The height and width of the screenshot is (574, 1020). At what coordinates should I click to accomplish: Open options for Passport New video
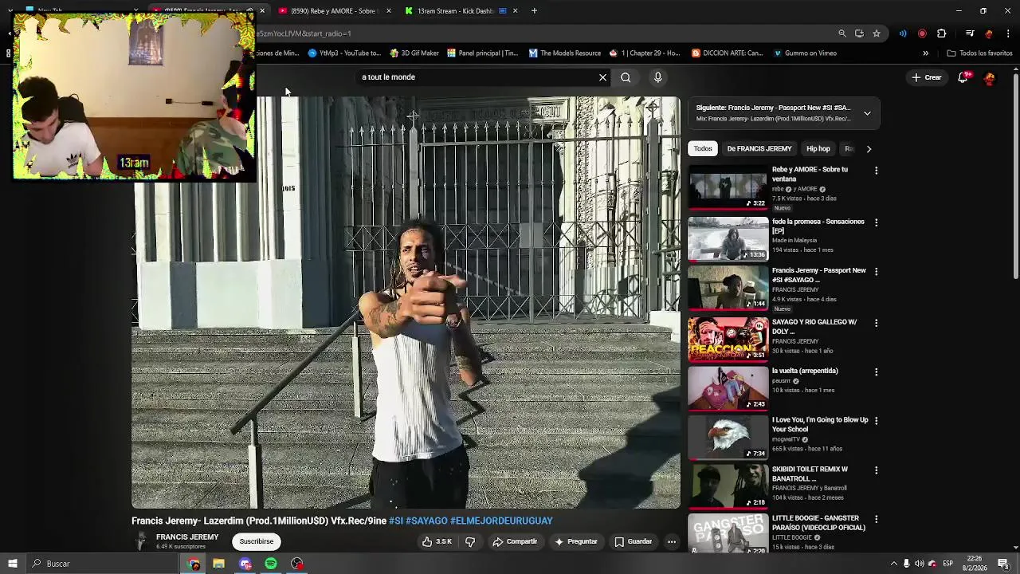point(876,272)
